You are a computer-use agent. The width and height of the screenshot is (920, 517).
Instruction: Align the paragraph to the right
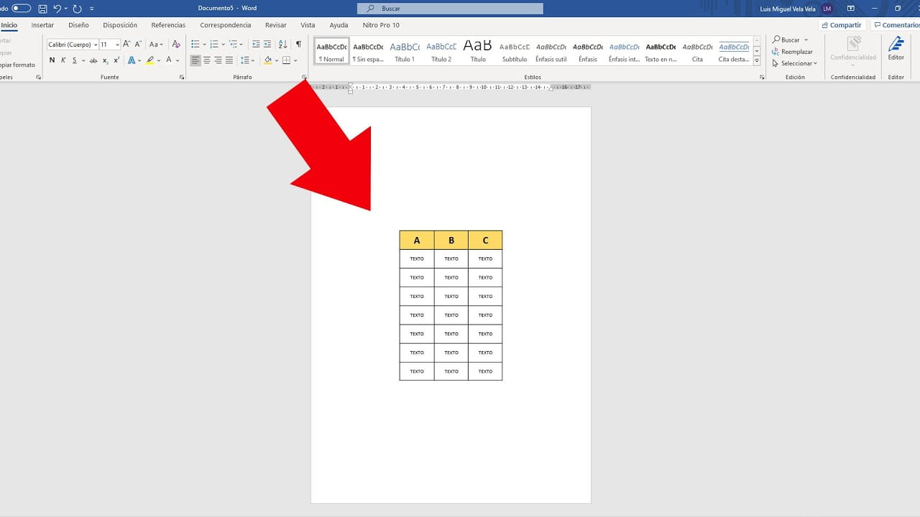pyautogui.click(x=218, y=60)
